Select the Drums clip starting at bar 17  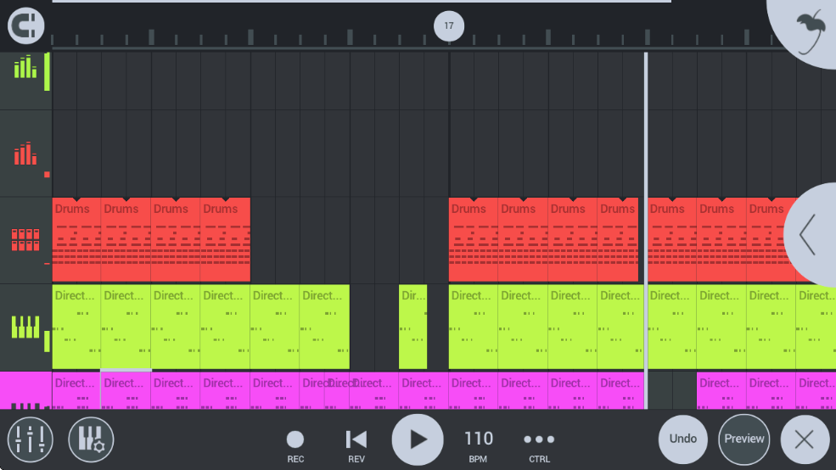coord(474,240)
